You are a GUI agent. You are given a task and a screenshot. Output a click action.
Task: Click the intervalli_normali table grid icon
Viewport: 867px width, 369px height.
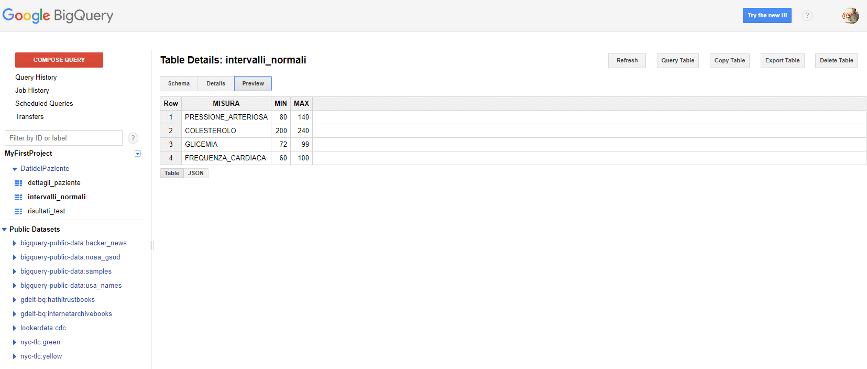click(x=18, y=197)
